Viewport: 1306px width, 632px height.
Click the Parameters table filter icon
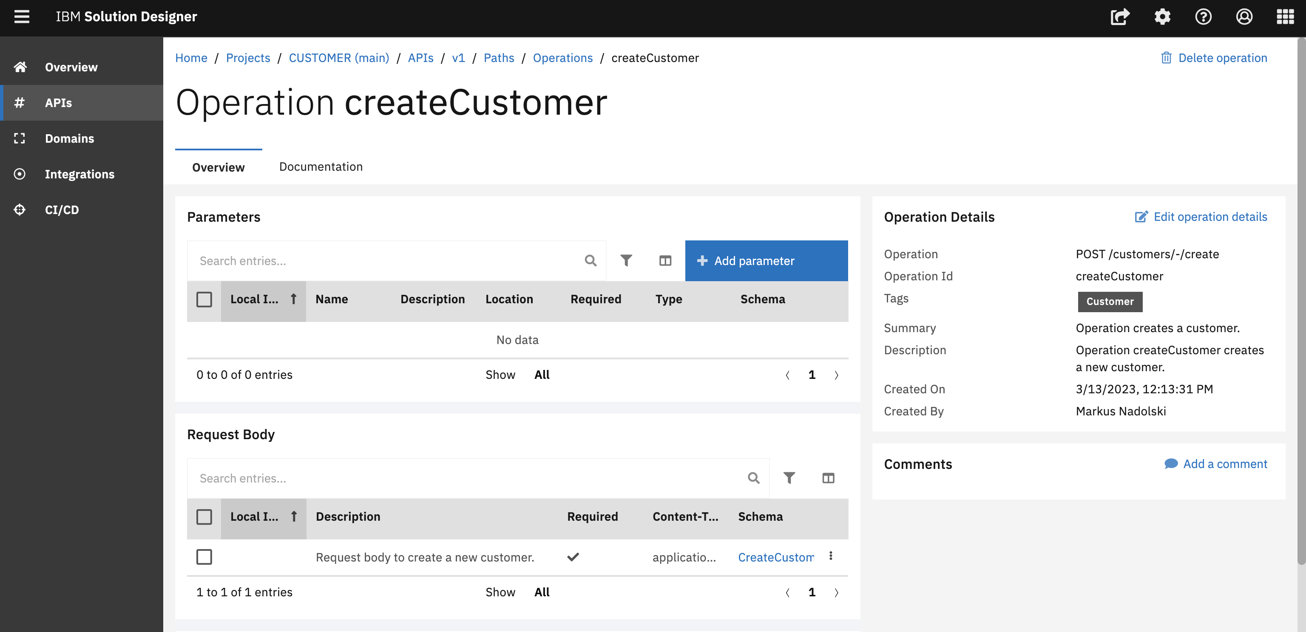pos(626,260)
